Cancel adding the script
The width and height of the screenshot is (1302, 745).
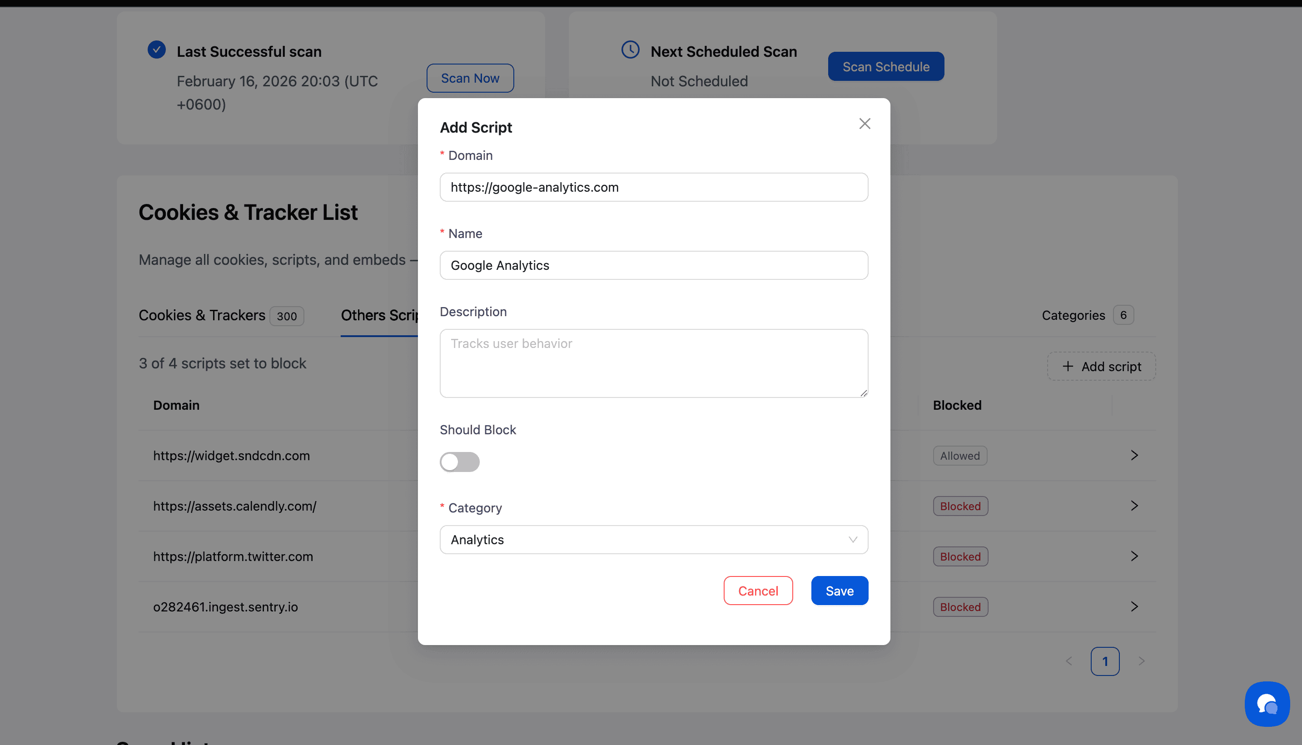pyautogui.click(x=758, y=591)
